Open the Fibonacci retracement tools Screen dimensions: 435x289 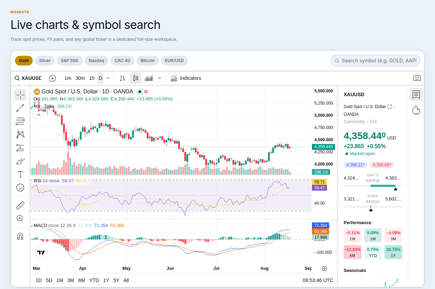[20, 121]
